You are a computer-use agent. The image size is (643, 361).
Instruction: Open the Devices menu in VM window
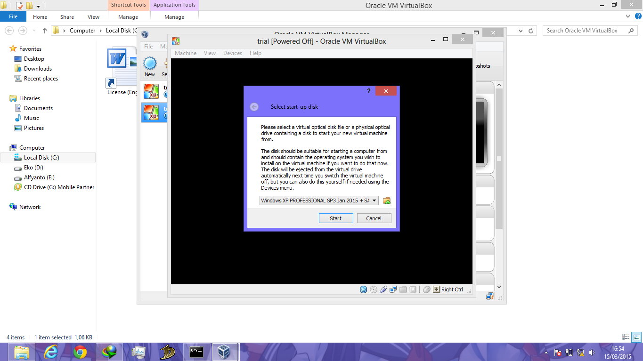[233, 53]
